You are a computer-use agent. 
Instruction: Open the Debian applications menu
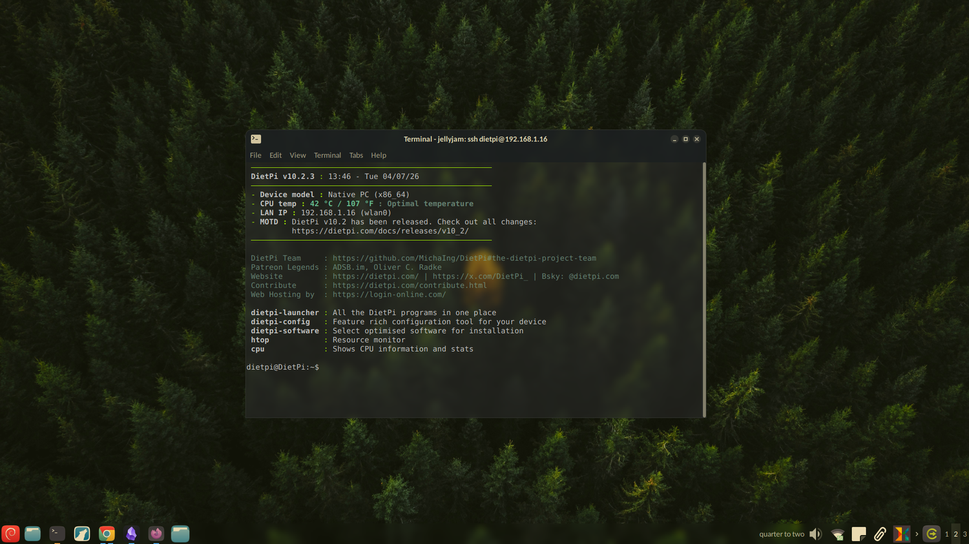pos(10,534)
